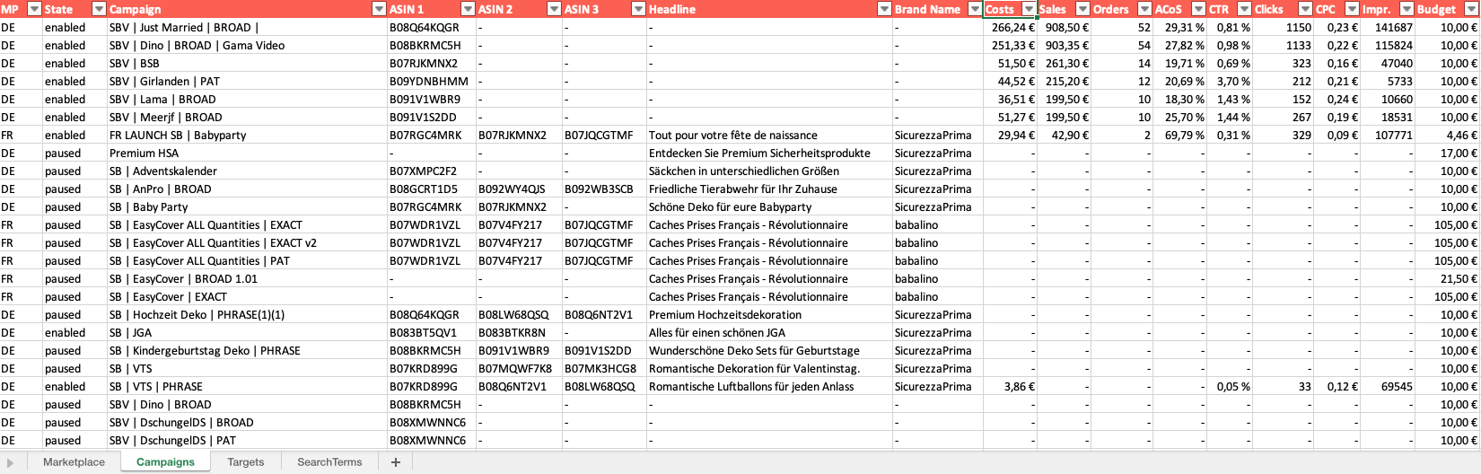This screenshot has height=474, width=1481.
Task: Select headline 'Tout pour votre fête de naissance'
Action: click(769, 135)
